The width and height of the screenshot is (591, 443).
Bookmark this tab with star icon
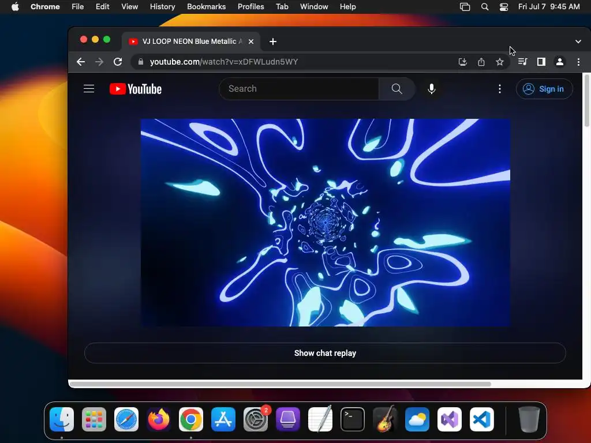(500, 62)
